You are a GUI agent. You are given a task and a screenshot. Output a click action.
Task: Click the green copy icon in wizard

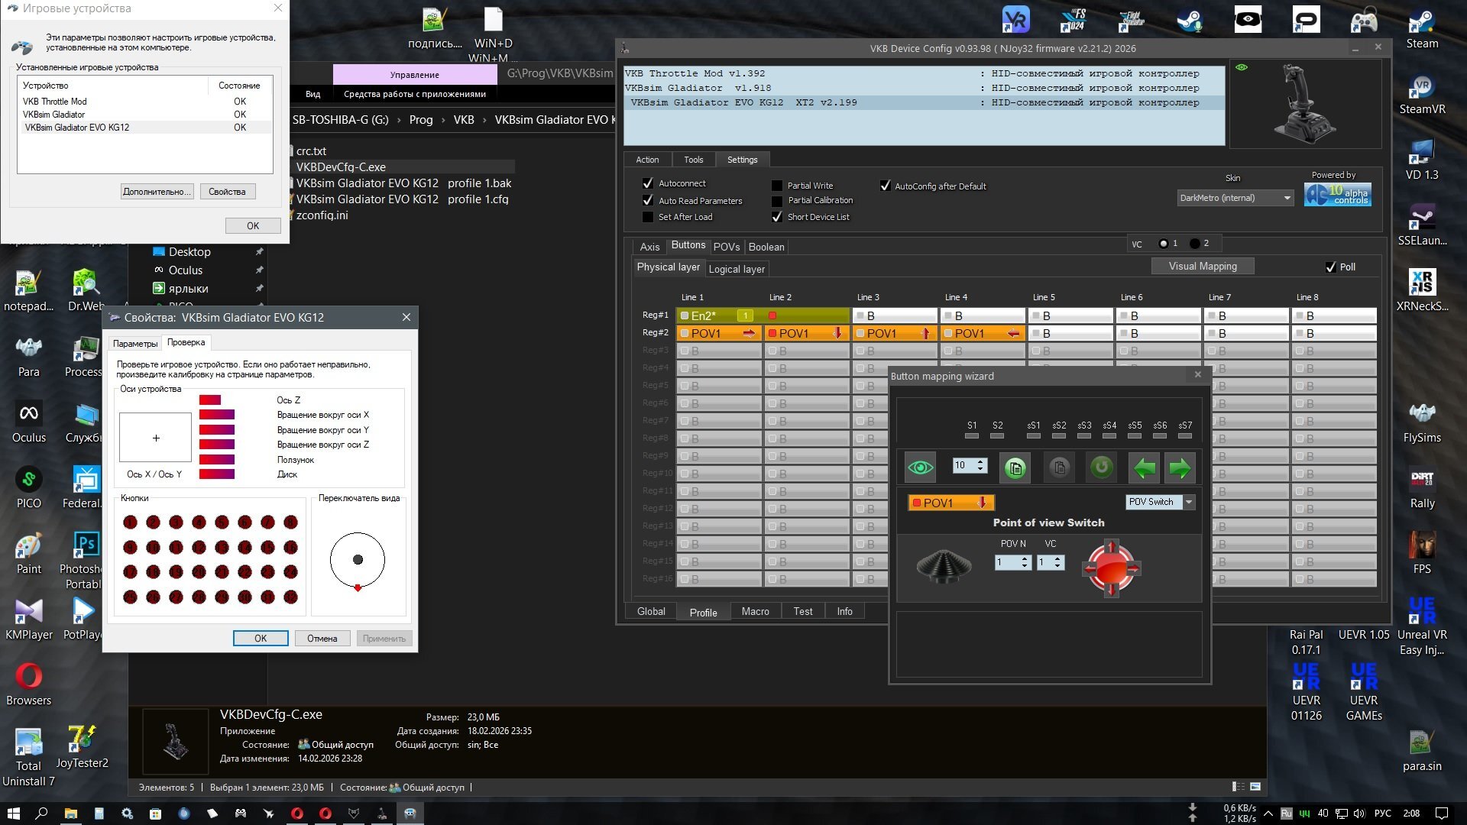pos(1015,467)
